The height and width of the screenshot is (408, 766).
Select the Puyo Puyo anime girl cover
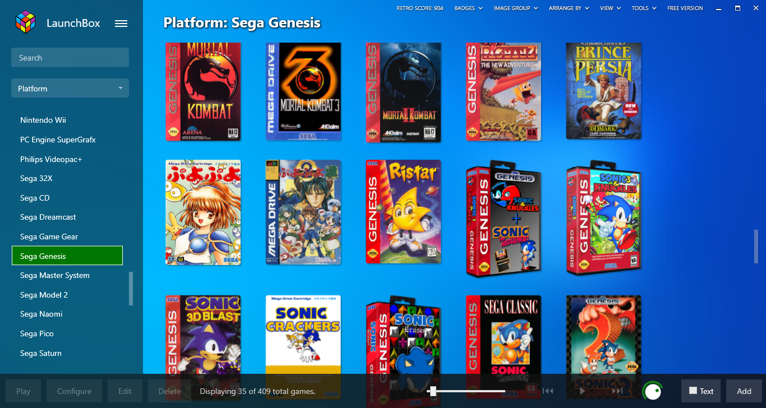tap(203, 212)
